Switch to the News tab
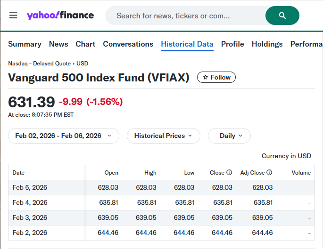 coord(58,44)
